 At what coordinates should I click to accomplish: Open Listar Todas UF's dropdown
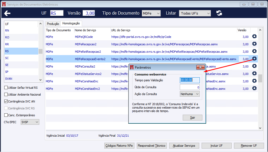coord(195,13)
